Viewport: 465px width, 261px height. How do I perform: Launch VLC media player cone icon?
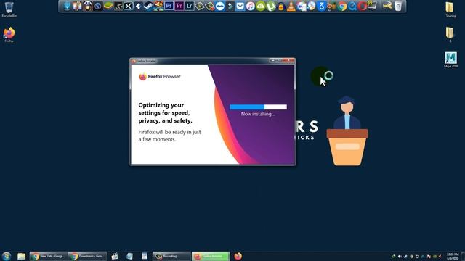[x=291, y=7]
